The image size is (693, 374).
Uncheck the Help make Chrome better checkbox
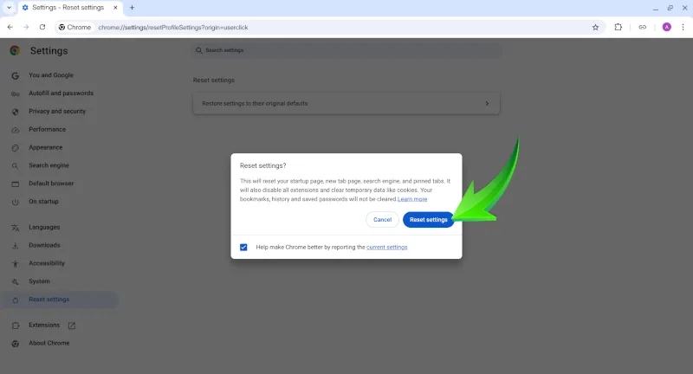[244, 247]
